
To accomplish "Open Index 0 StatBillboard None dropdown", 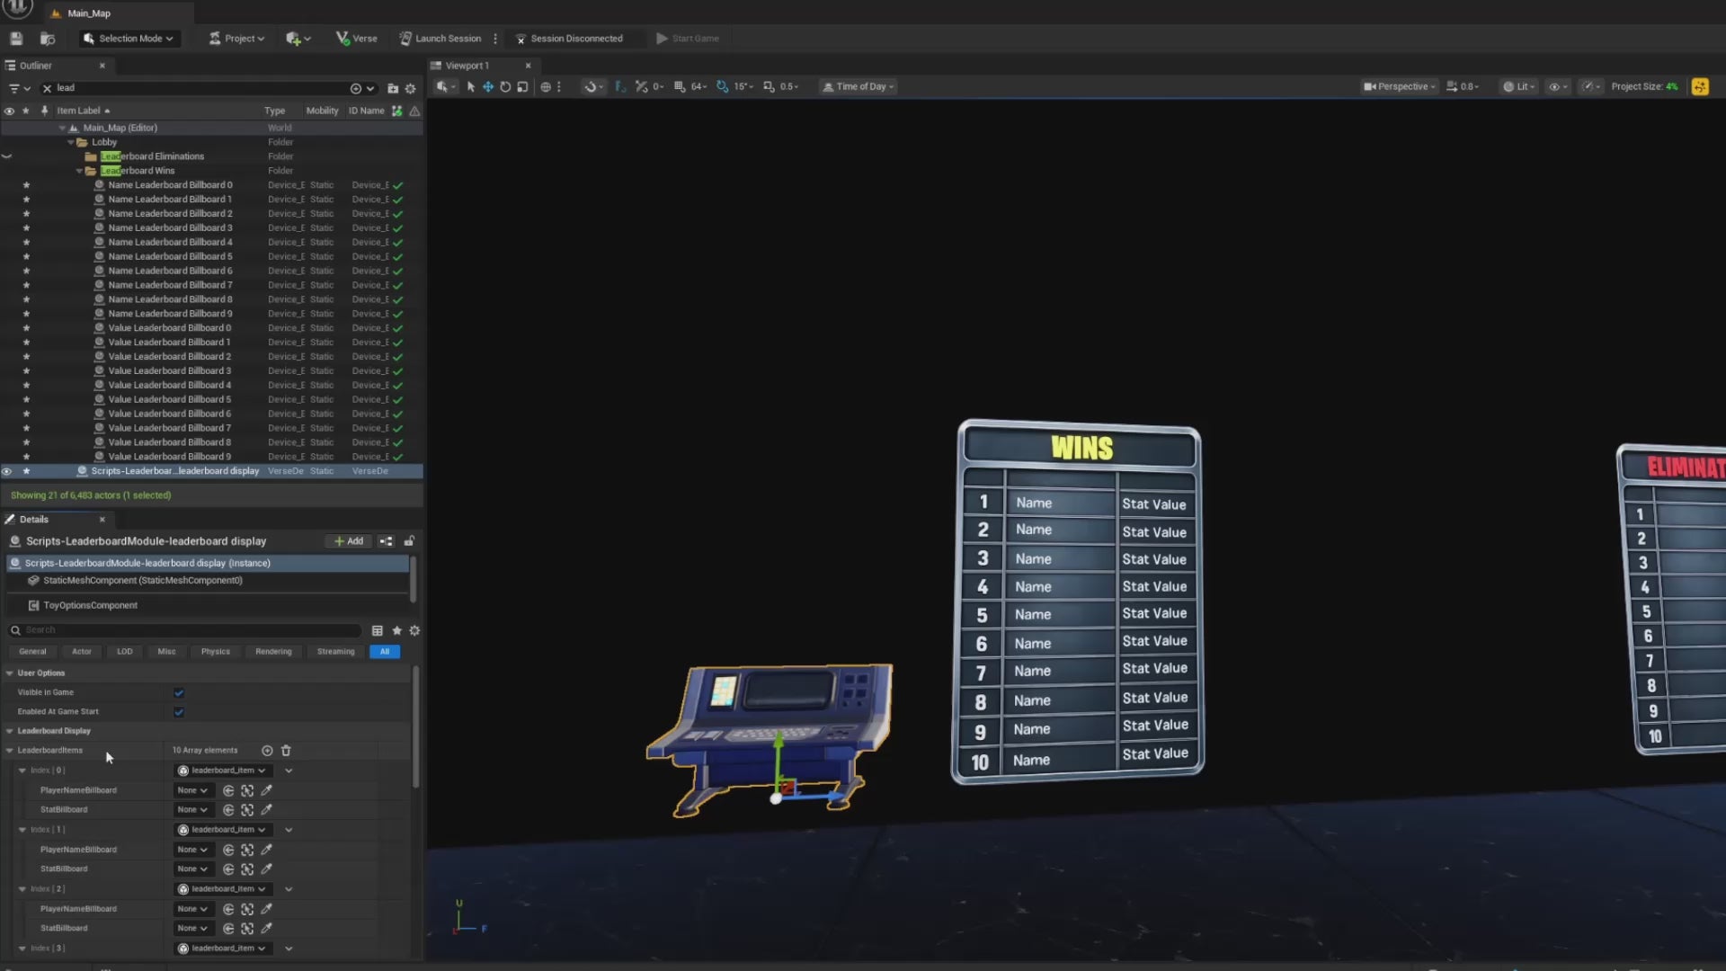I will [191, 810].
